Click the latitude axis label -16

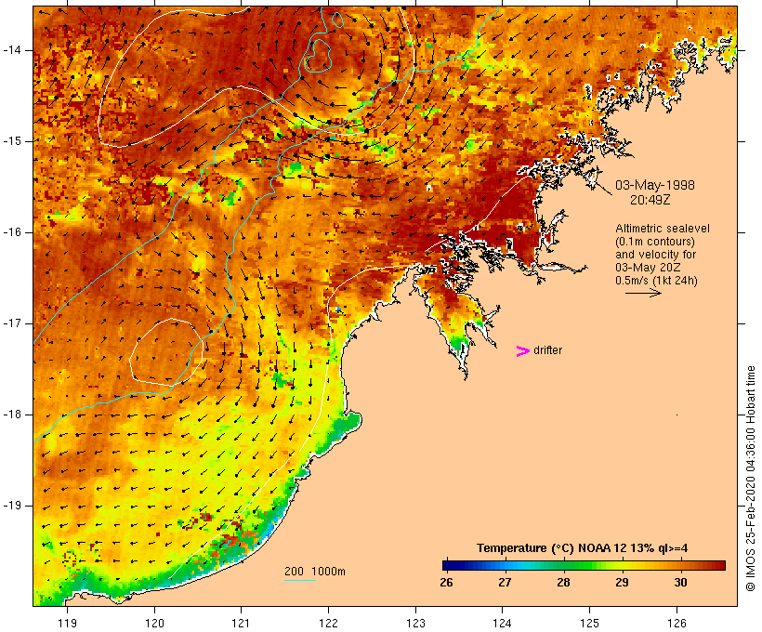tap(12, 232)
